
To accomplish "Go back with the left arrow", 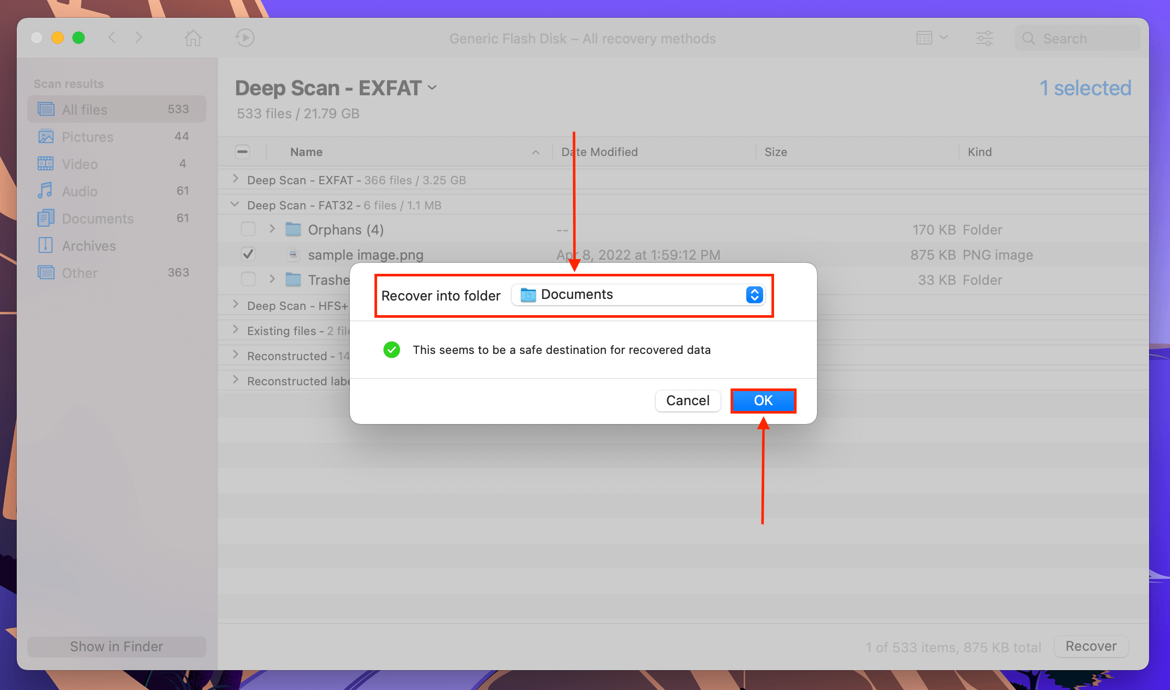I will coord(112,37).
